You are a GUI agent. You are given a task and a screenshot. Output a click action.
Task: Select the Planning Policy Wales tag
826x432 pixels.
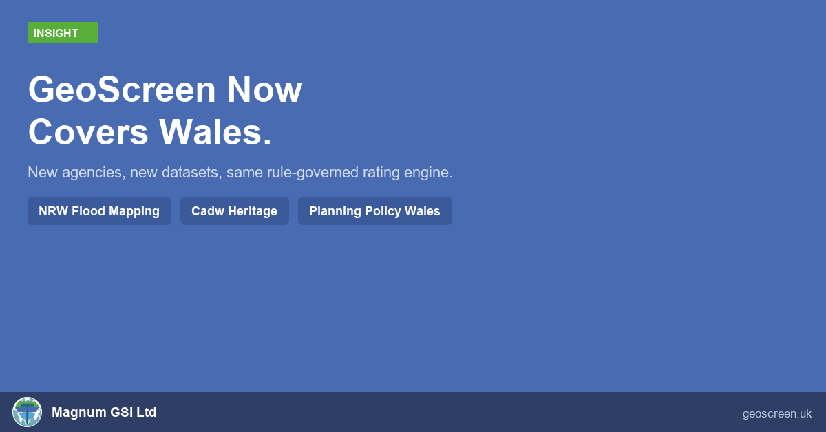click(x=375, y=211)
